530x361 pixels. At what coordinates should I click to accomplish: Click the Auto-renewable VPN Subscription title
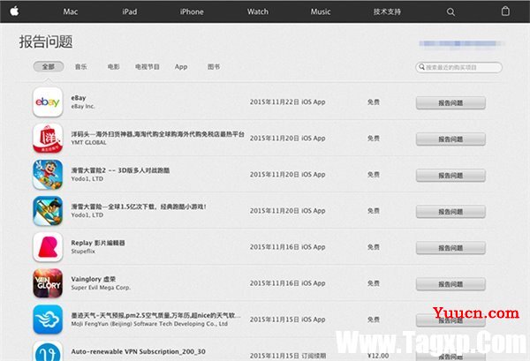tap(139, 351)
